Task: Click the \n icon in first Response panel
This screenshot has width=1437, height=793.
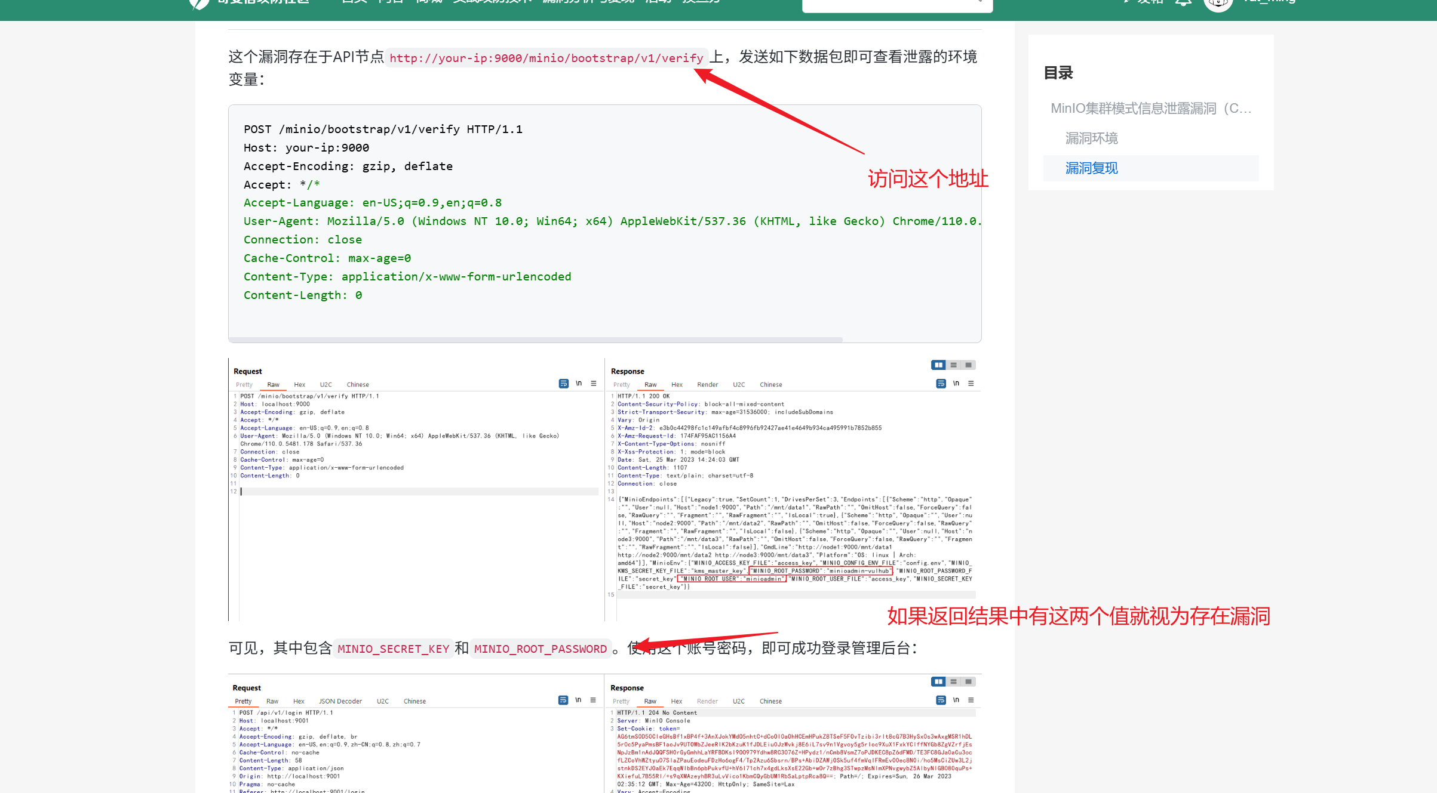Action: [956, 384]
